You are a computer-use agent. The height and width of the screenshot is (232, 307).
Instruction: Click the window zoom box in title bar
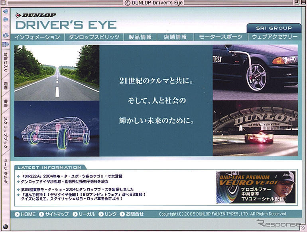pyautogui.click(x=297, y=2)
